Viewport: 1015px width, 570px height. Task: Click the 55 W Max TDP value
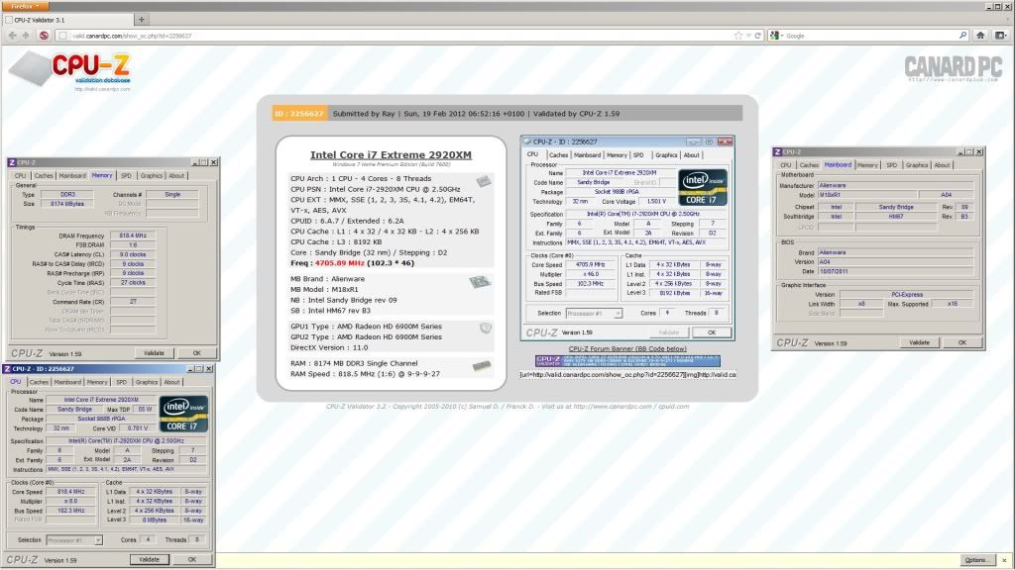145,410
